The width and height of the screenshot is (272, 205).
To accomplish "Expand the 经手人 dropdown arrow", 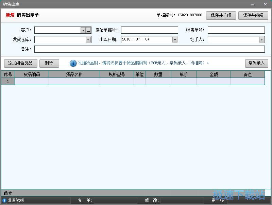I will click(261, 40).
